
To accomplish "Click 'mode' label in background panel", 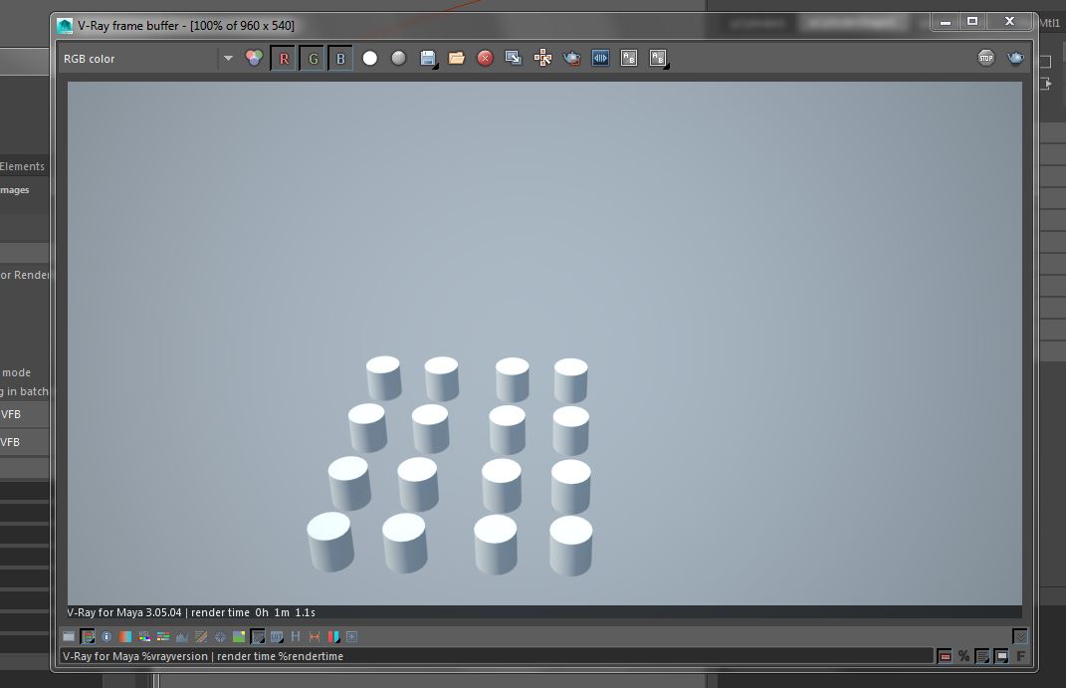I will tap(16, 372).
